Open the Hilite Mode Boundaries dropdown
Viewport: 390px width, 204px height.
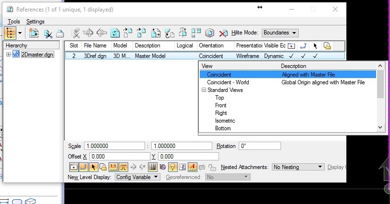point(280,33)
